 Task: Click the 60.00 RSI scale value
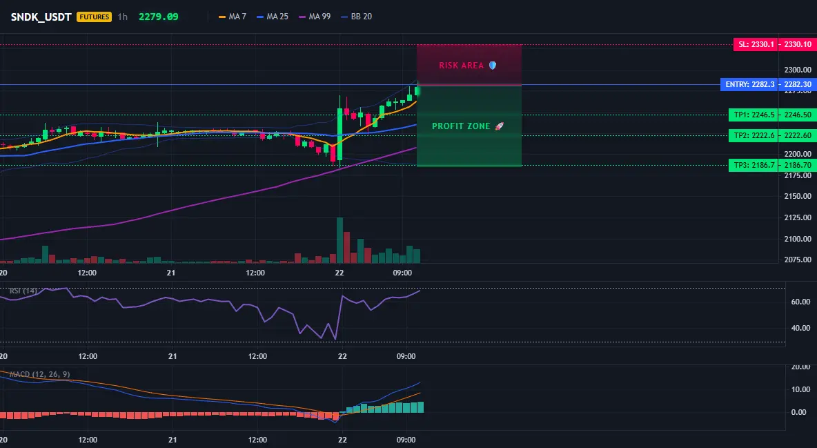point(801,302)
